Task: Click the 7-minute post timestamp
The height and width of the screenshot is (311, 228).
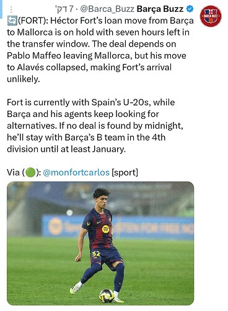Action: point(64,9)
